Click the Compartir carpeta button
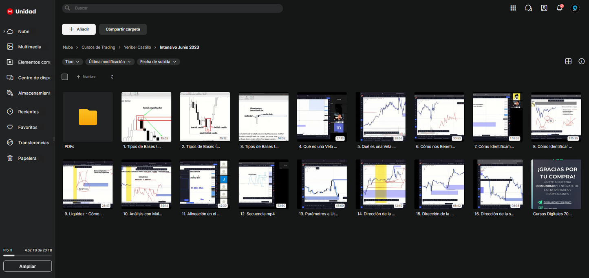 pos(123,29)
